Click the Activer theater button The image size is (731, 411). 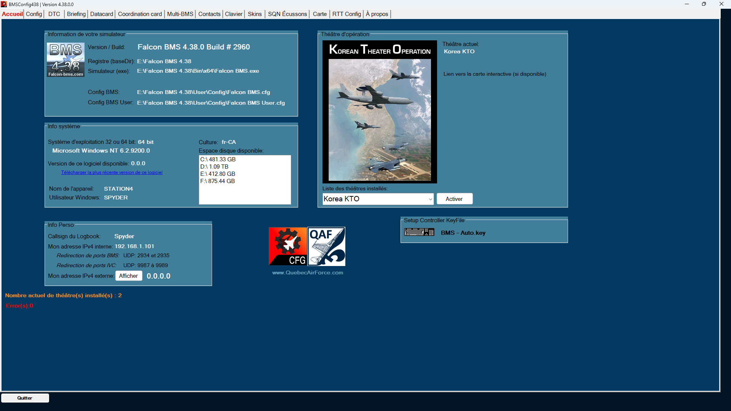454,199
